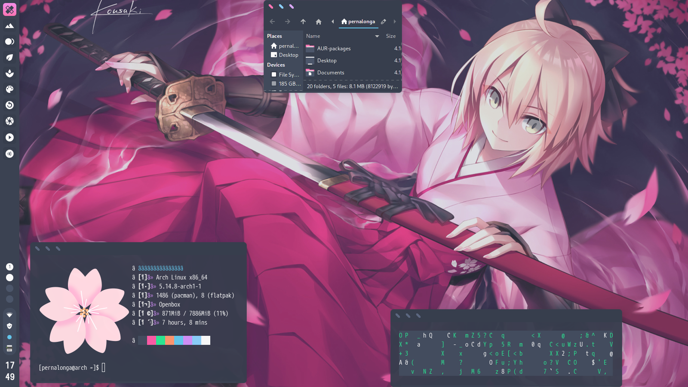This screenshot has width=688, height=387.
Task: Click Openbox line in terminal
Action: tap(169, 304)
